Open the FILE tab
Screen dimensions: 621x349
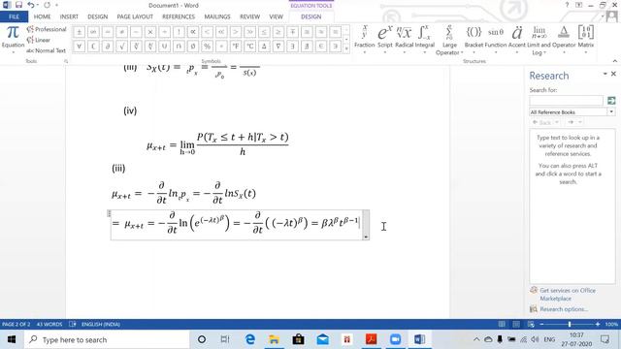tap(14, 16)
